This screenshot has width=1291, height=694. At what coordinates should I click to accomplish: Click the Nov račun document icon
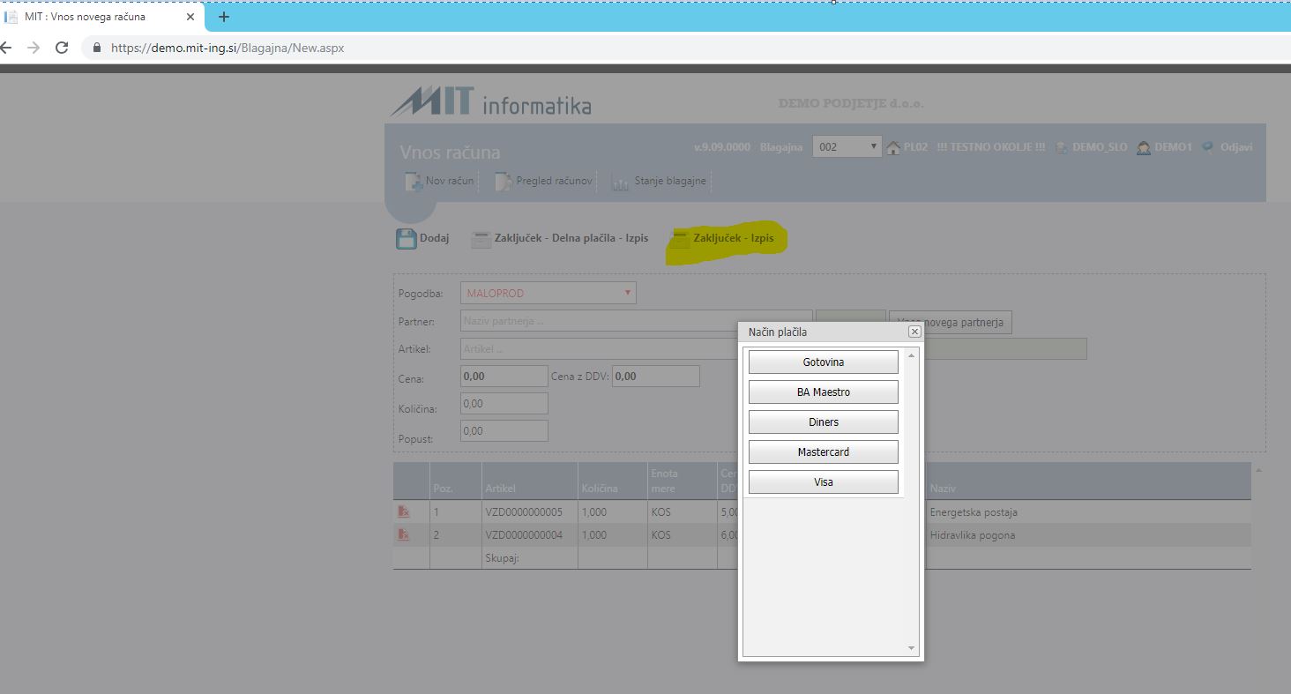[x=414, y=182]
